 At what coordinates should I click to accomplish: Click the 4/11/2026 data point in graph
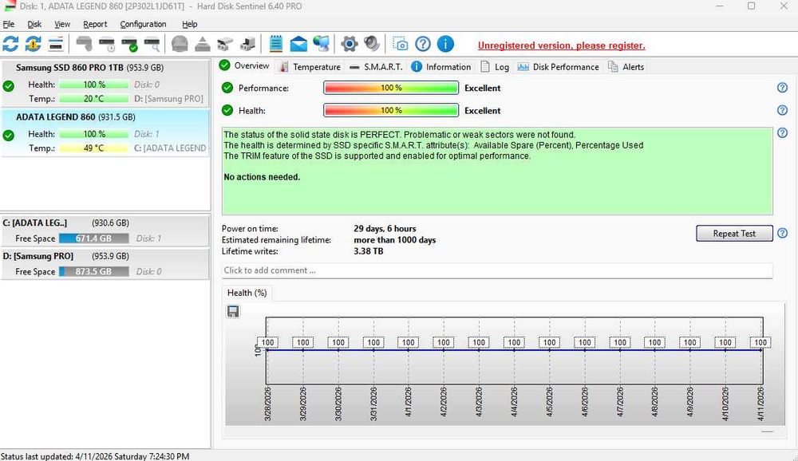[760, 350]
